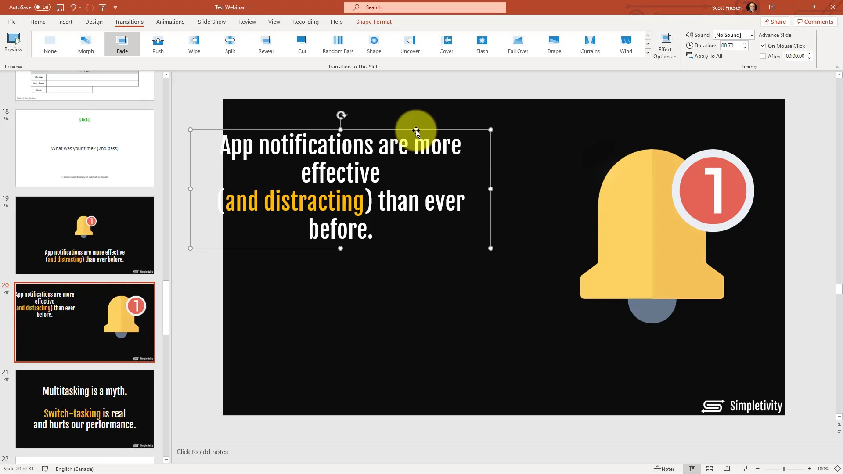Fit slide to current window
The width and height of the screenshot is (843, 474).
837,469
